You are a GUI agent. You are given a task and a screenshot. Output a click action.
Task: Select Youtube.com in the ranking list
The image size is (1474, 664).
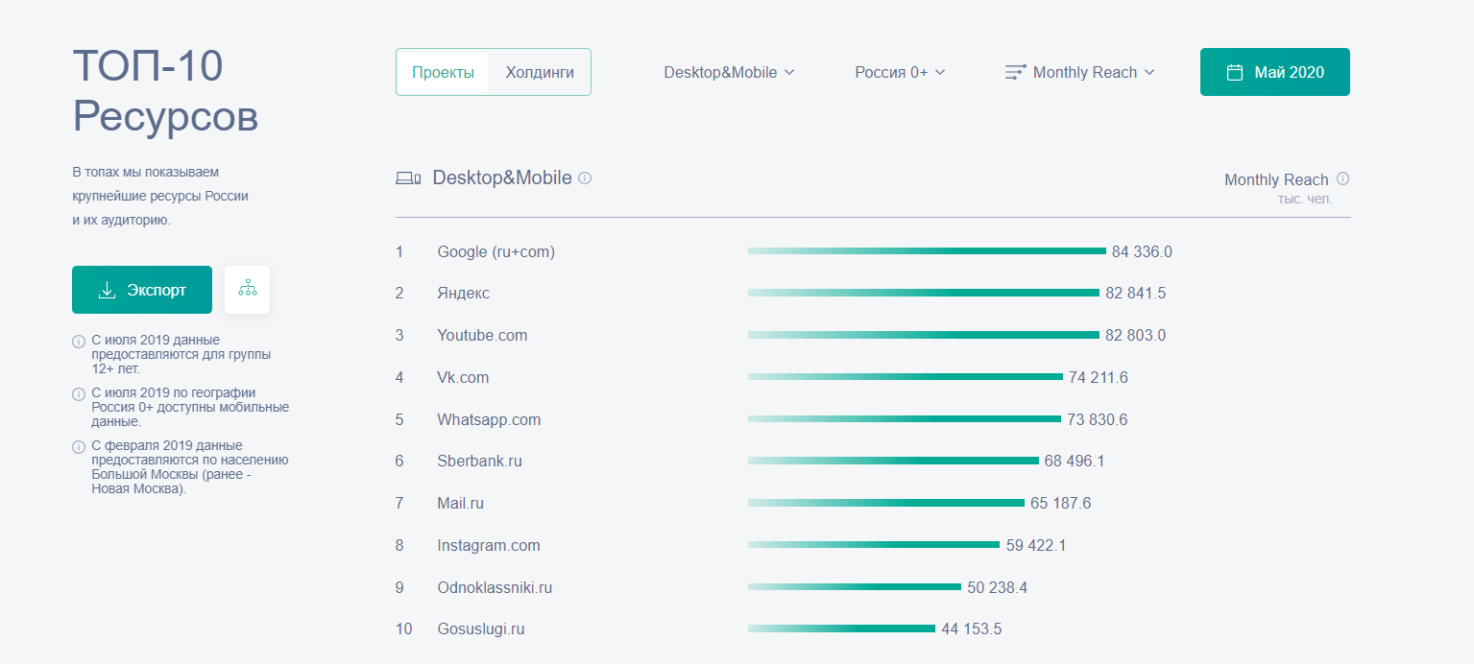482,336
